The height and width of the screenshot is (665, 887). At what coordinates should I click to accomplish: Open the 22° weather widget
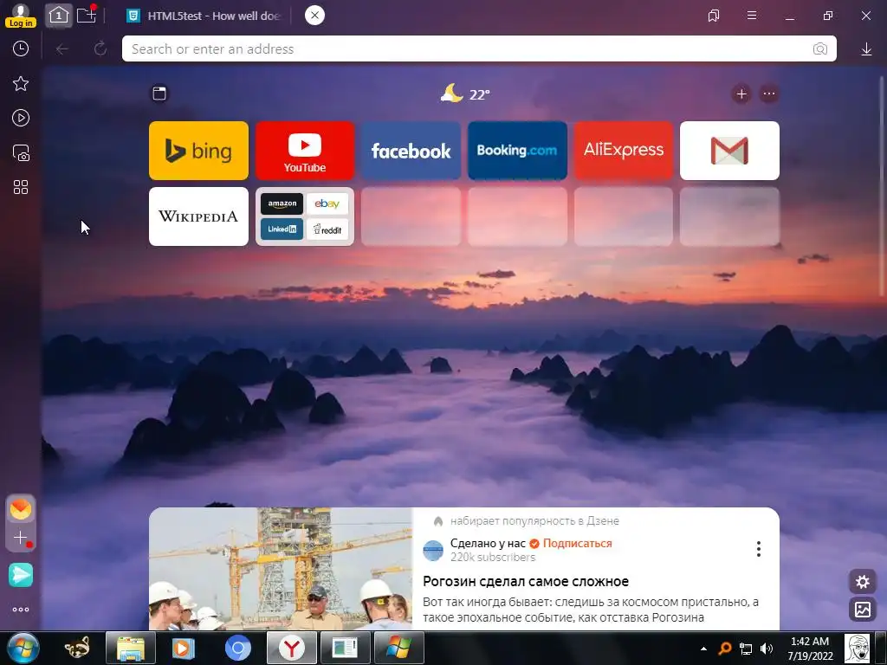(465, 94)
